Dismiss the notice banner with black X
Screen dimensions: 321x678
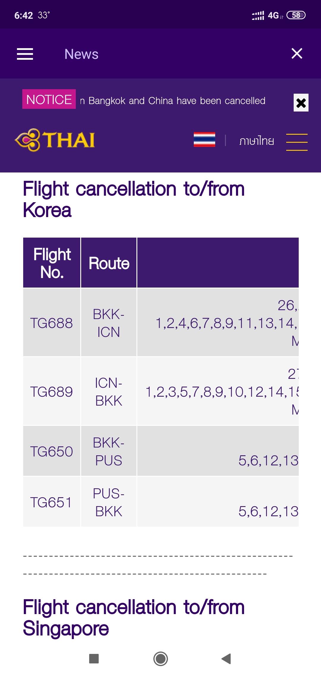[x=301, y=103]
